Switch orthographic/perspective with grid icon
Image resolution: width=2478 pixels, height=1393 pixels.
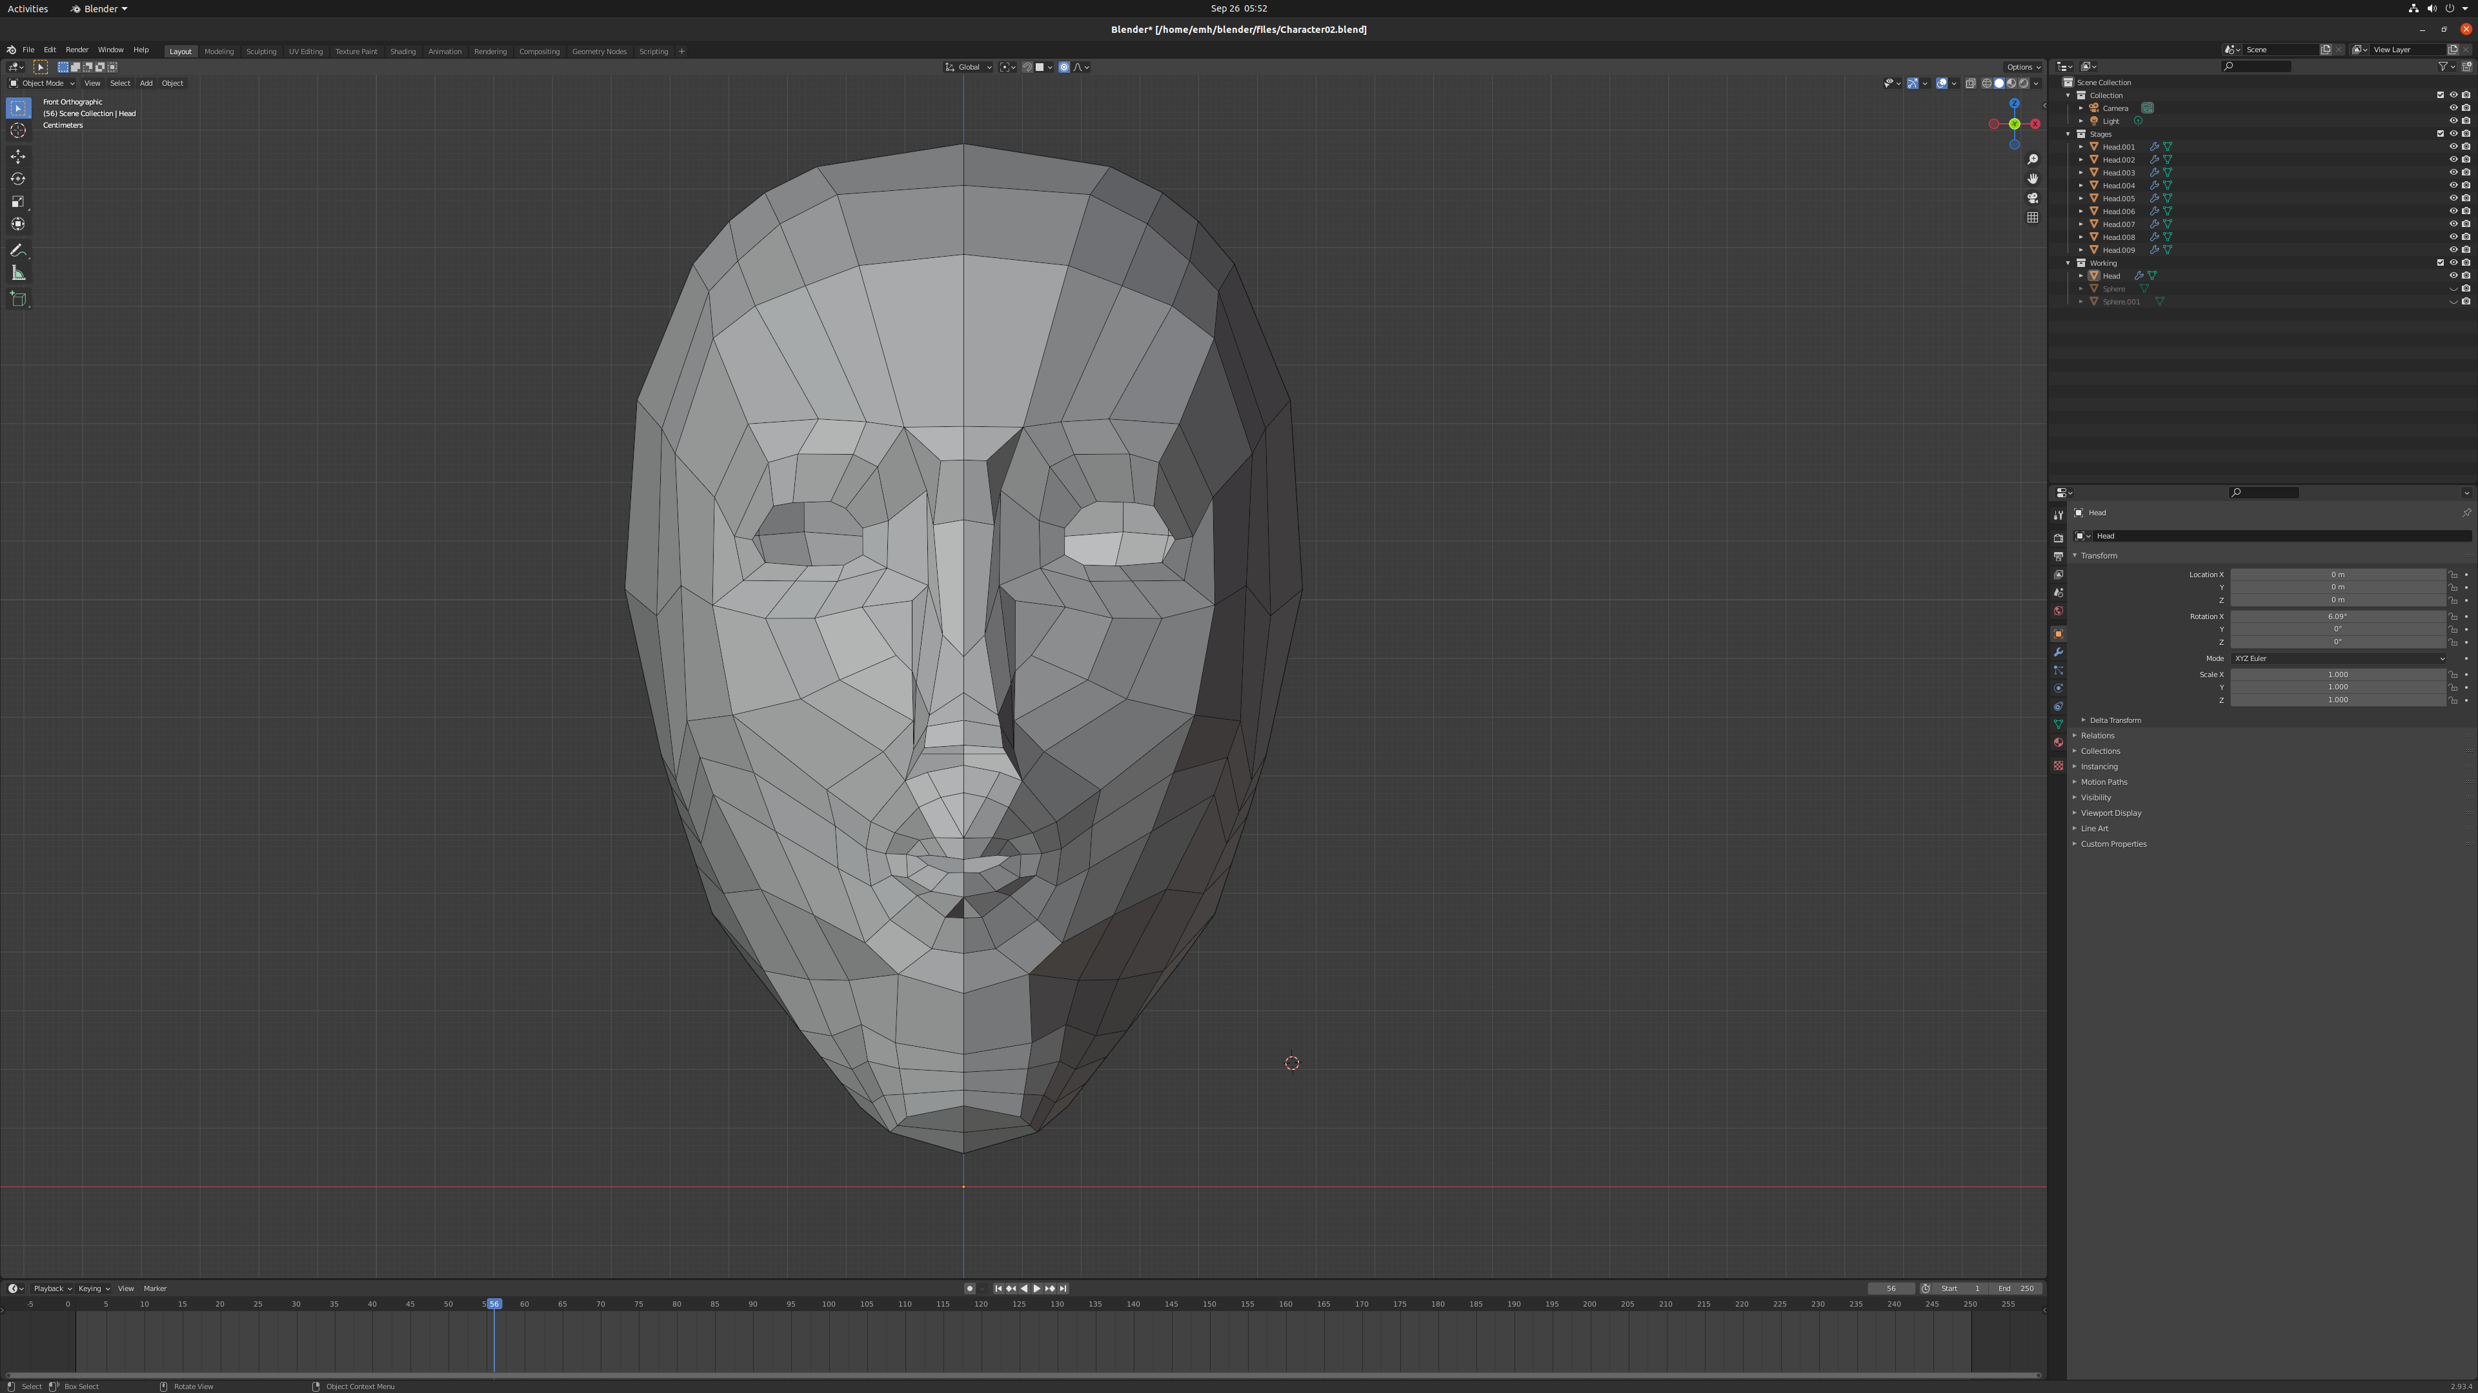click(x=2033, y=217)
